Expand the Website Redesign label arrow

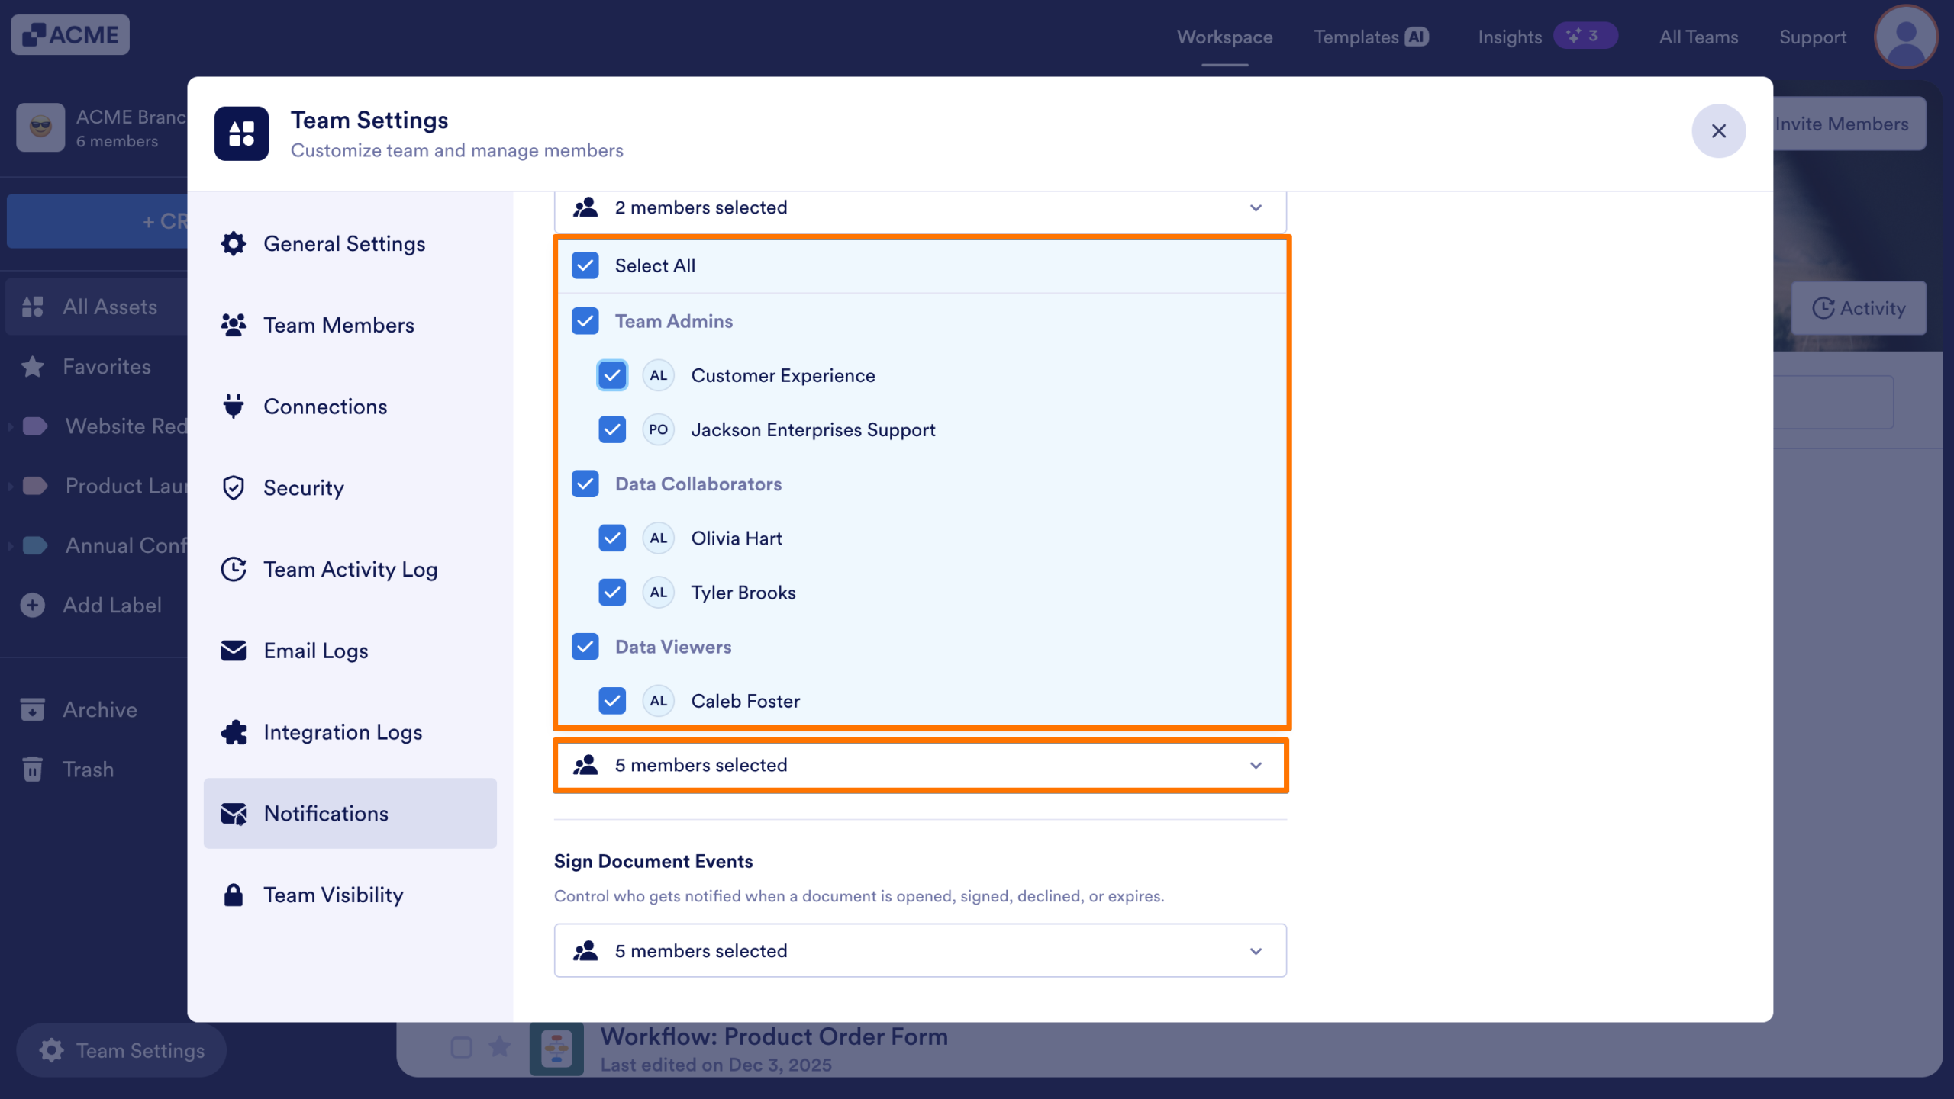click(x=10, y=426)
